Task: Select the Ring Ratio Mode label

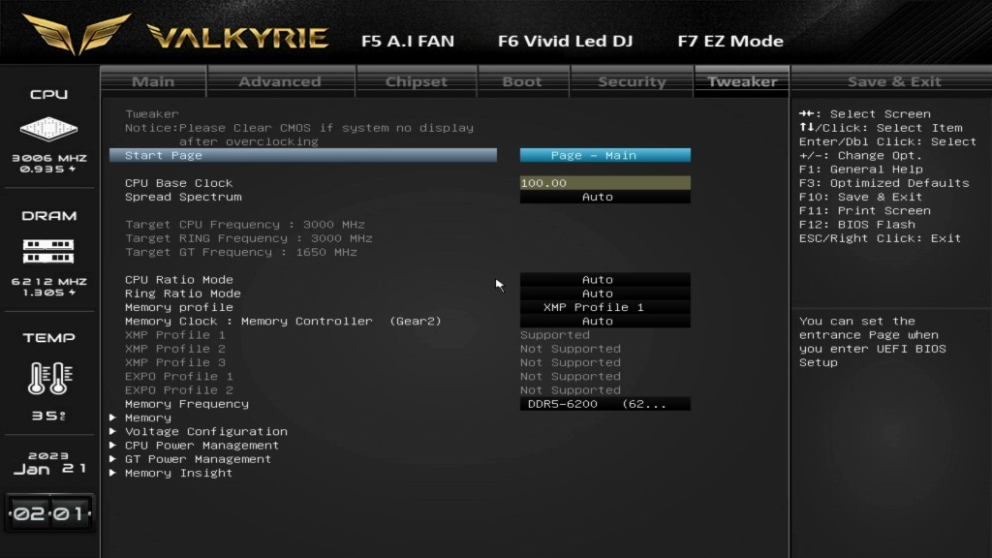Action: point(183,294)
